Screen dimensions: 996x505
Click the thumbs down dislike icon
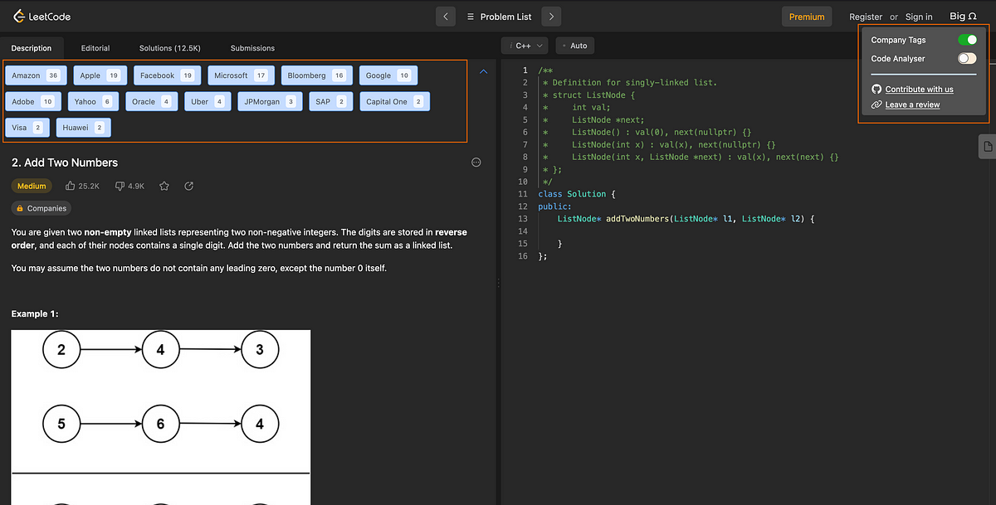point(120,186)
